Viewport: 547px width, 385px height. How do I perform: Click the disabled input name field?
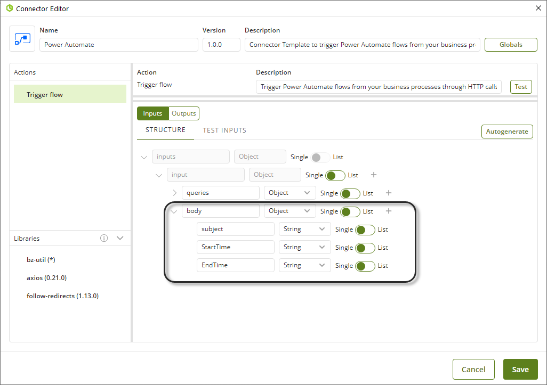(206, 175)
